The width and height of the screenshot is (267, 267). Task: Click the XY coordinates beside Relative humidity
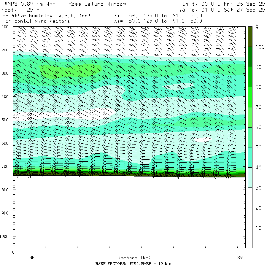158,16
